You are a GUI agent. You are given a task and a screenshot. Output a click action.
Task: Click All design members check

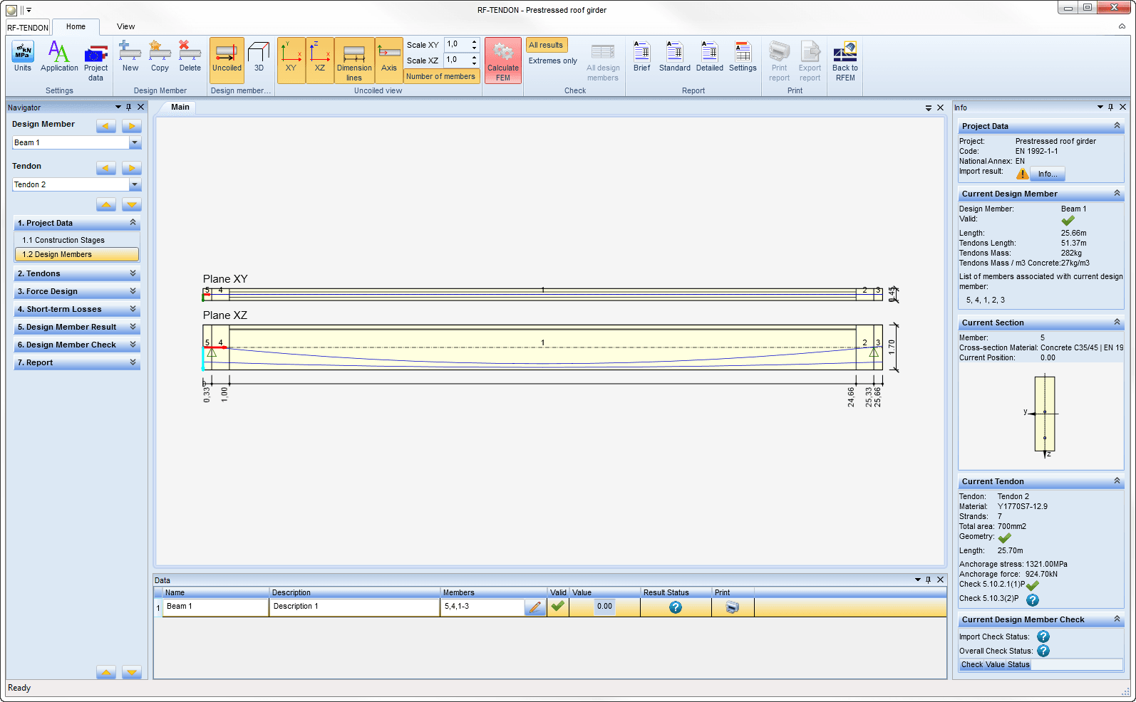click(x=603, y=61)
